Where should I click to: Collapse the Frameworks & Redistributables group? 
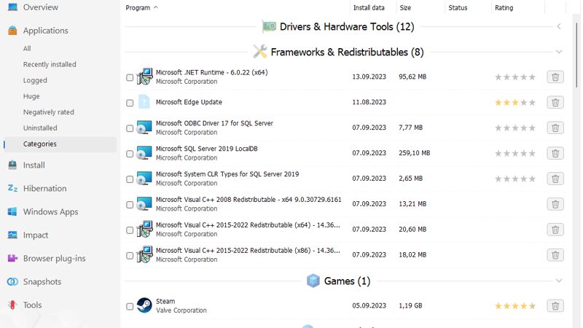click(559, 52)
